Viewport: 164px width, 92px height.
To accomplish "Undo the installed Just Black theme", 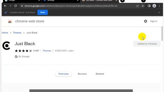I will point(43,13).
